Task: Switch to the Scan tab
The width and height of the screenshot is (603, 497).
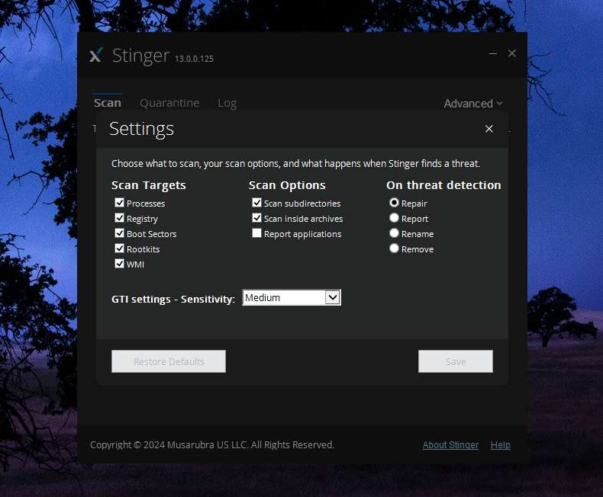Action: 108,103
